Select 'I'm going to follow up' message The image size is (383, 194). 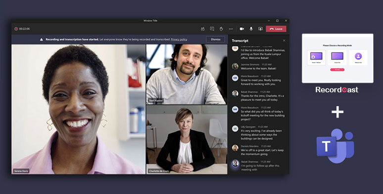click(x=260, y=168)
